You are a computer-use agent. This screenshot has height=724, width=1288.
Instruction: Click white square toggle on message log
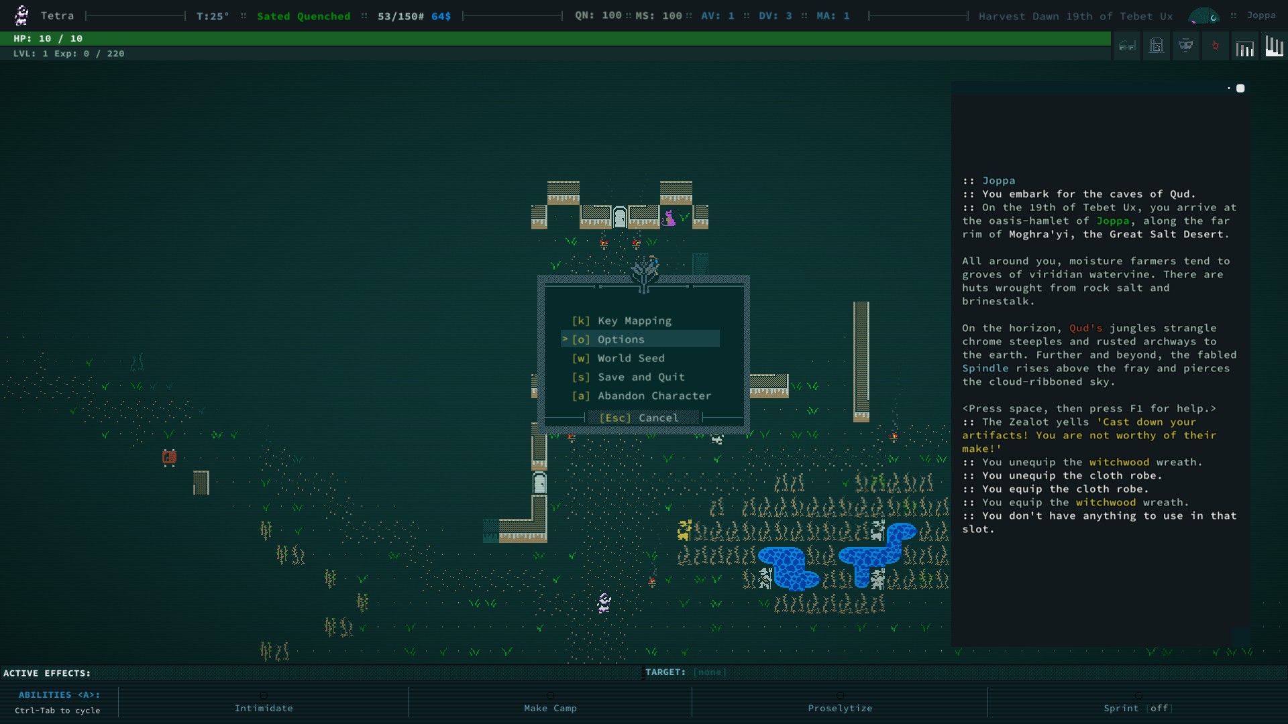click(x=1240, y=88)
